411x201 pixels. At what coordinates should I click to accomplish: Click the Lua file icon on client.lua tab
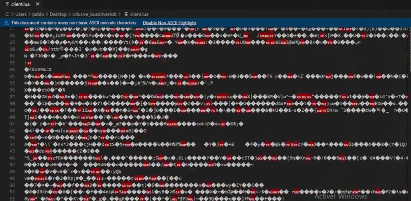click(7, 4)
